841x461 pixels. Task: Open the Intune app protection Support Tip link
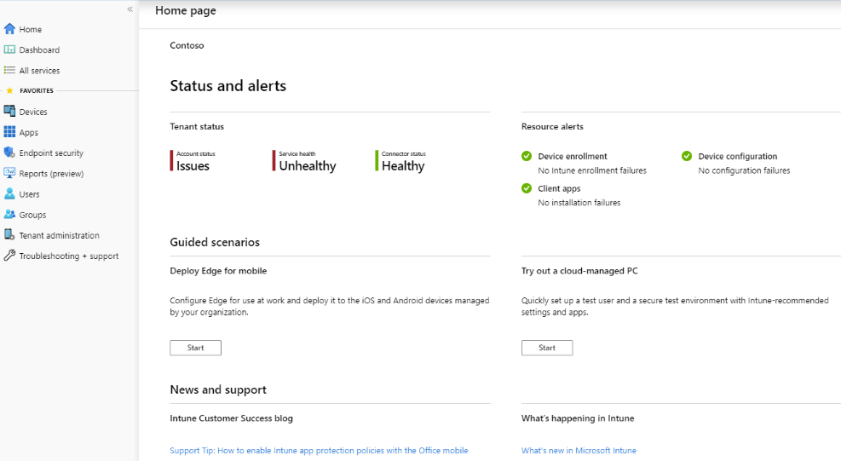pos(319,450)
